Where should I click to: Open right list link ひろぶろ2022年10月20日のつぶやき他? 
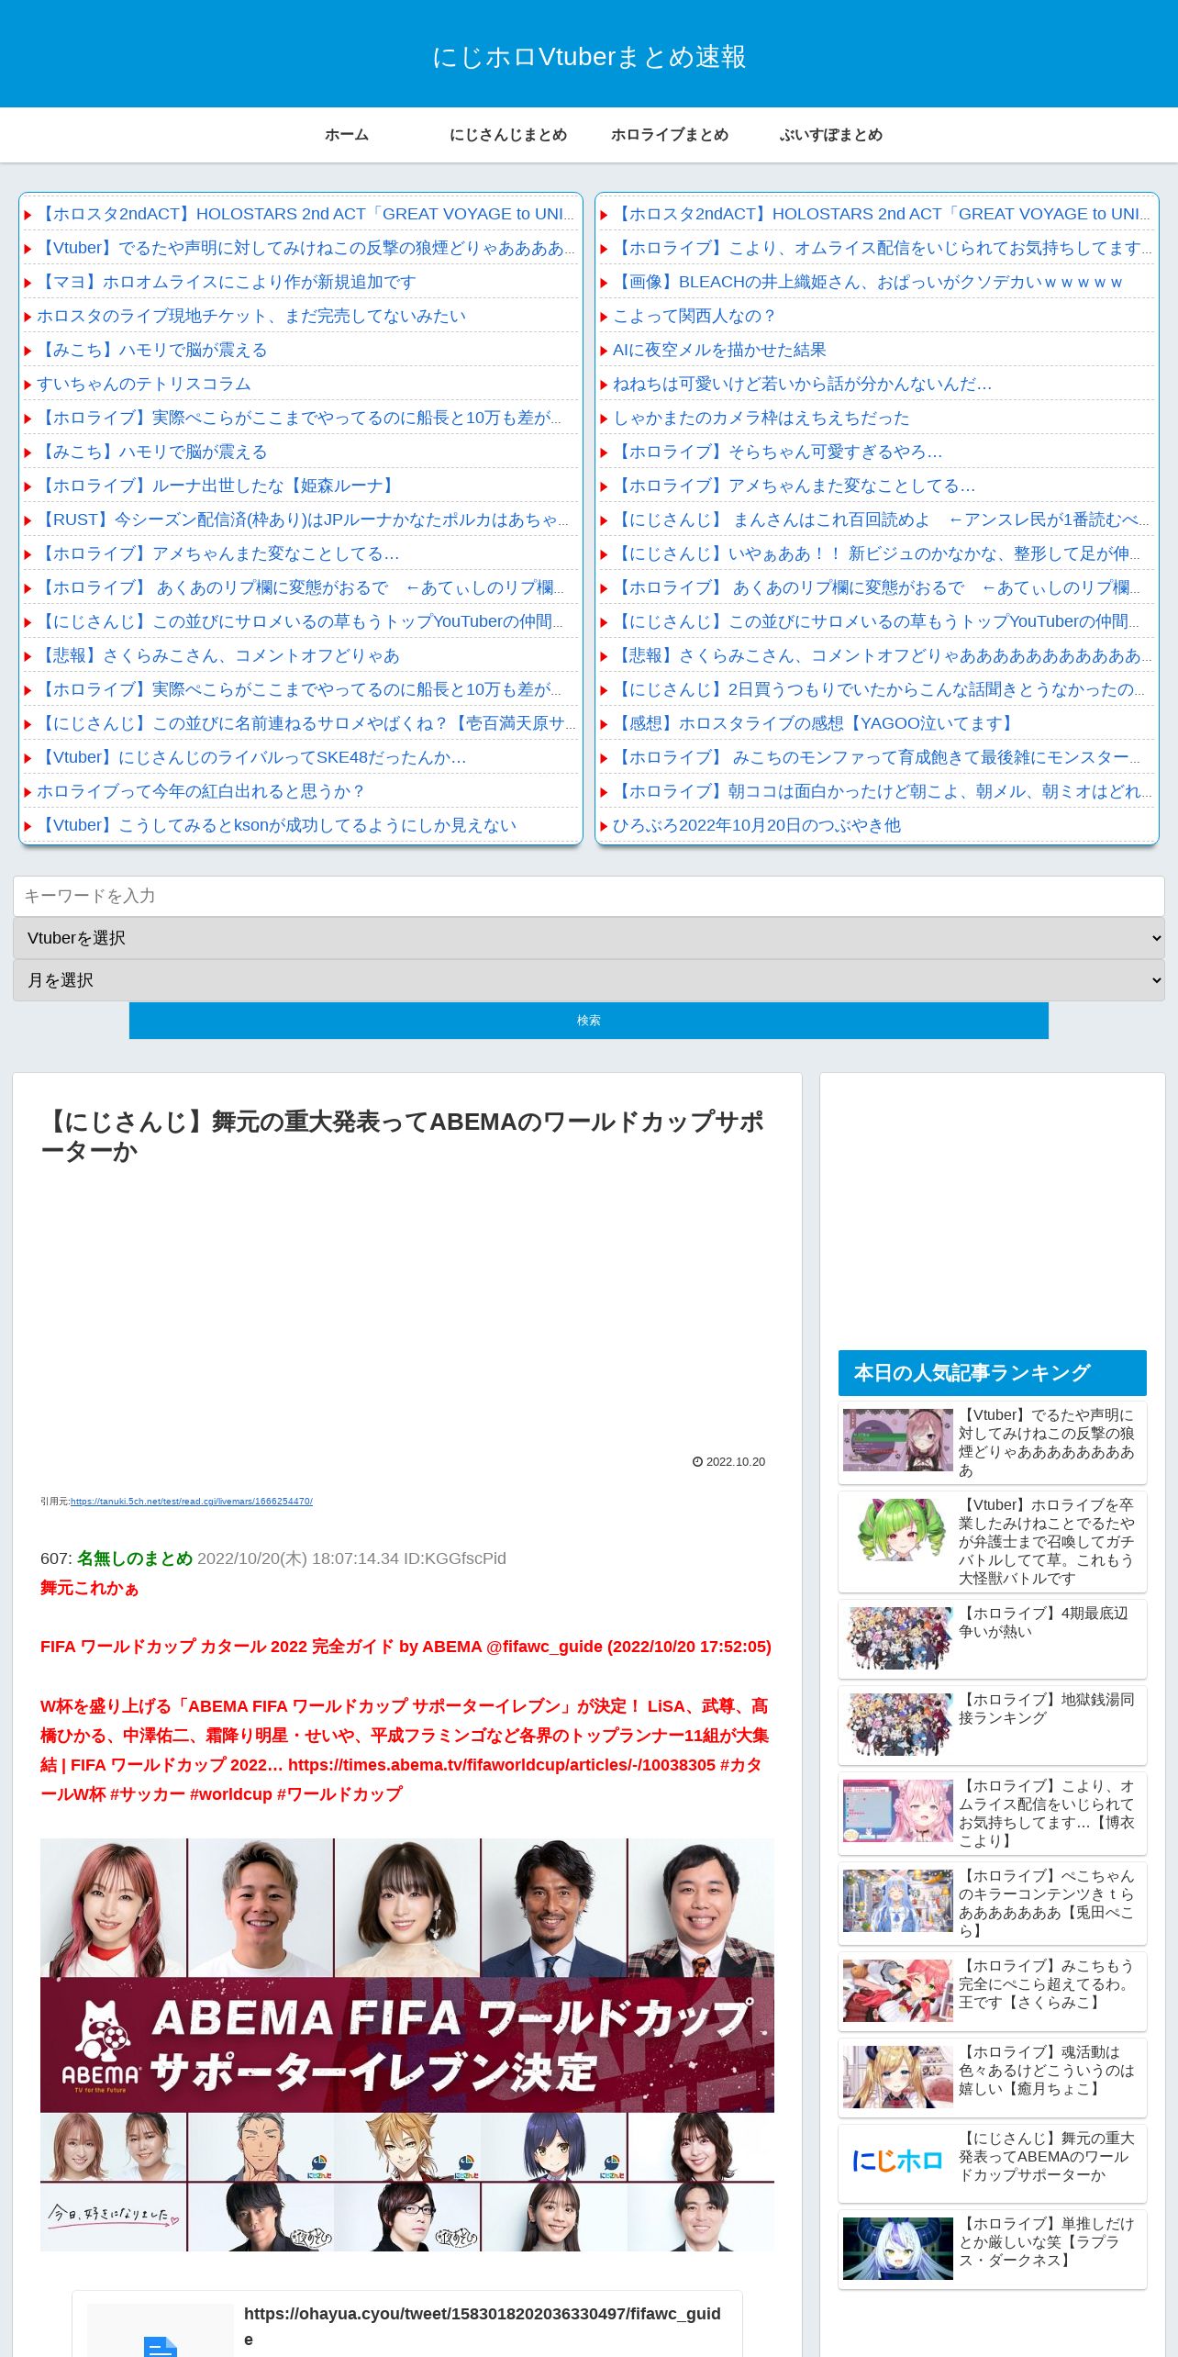tap(757, 825)
